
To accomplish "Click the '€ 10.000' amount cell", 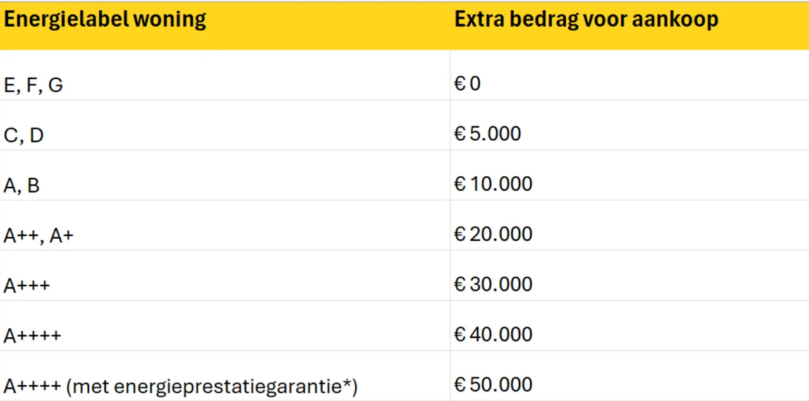I will click(630, 175).
